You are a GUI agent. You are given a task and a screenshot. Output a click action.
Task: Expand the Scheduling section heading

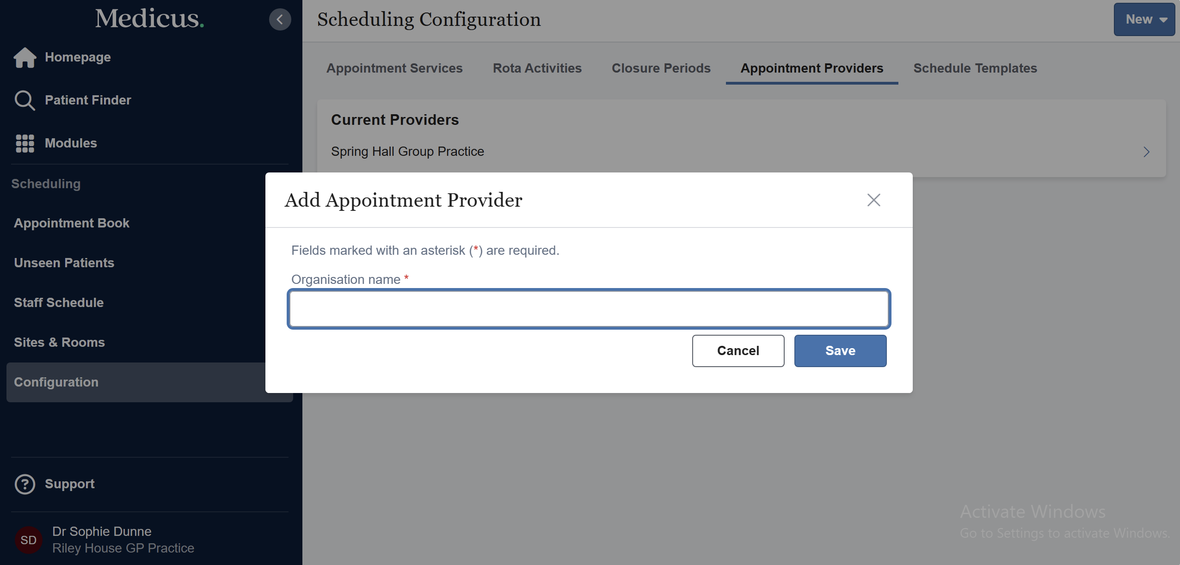tap(46, 184)
